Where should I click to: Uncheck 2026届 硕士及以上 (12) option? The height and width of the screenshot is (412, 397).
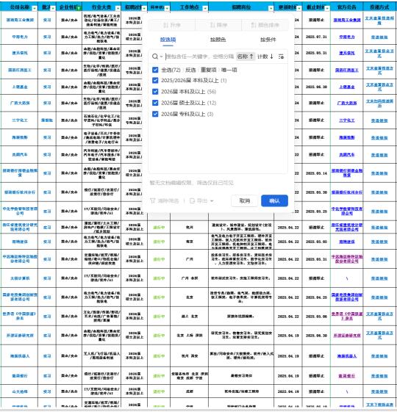click(155, 103)
